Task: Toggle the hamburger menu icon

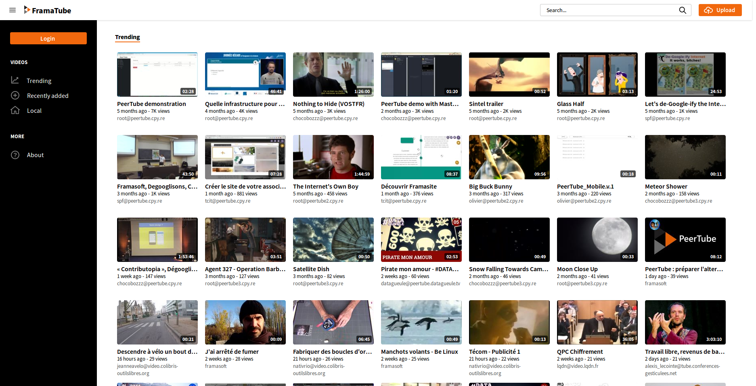Action: (x=13, y=10)
